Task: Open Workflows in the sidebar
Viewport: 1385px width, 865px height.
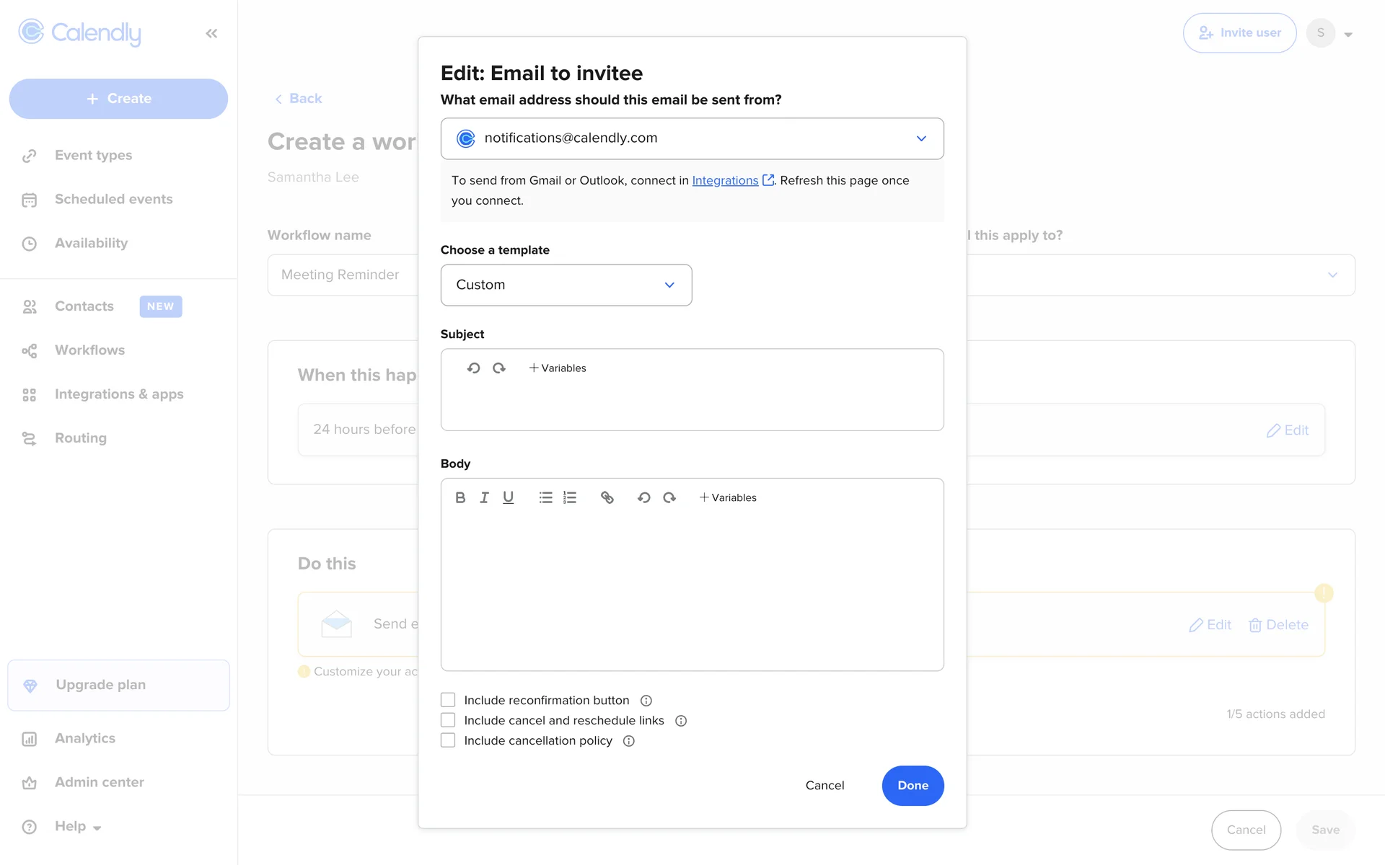Action: [x=89, y=350]
